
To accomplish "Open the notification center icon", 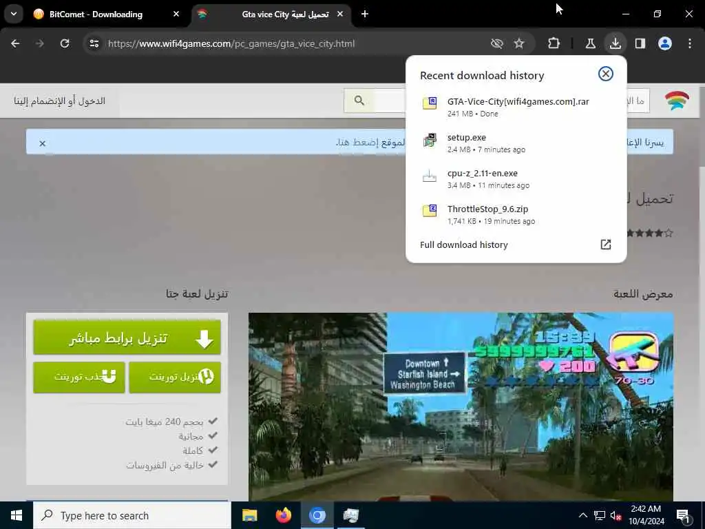I will click(683, 515).
